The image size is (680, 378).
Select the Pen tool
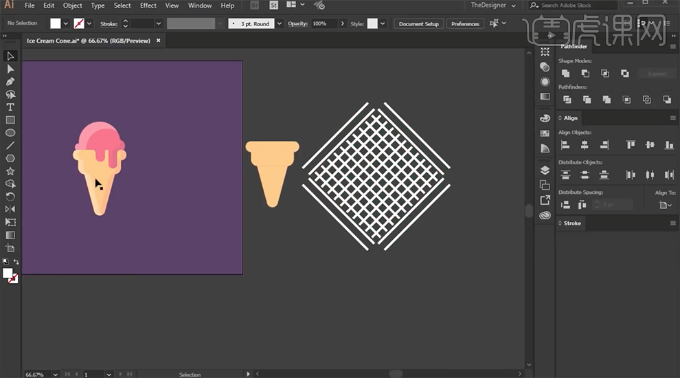[x=10, y=82]
